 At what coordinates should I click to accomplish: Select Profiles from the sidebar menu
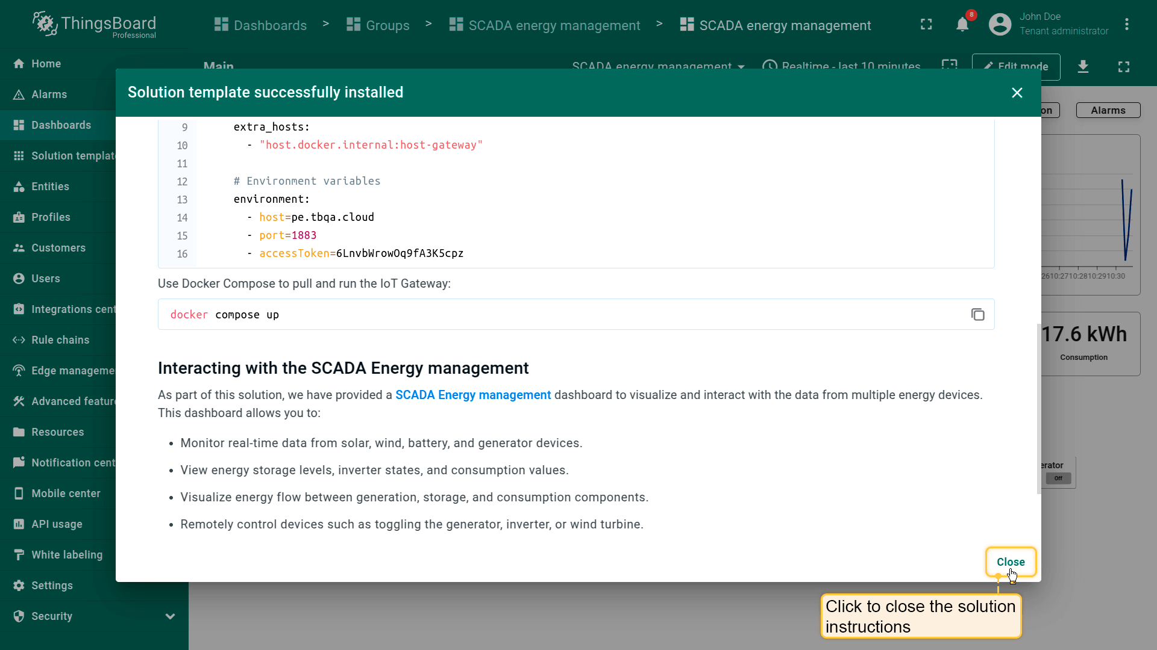(x=51, y=217)
